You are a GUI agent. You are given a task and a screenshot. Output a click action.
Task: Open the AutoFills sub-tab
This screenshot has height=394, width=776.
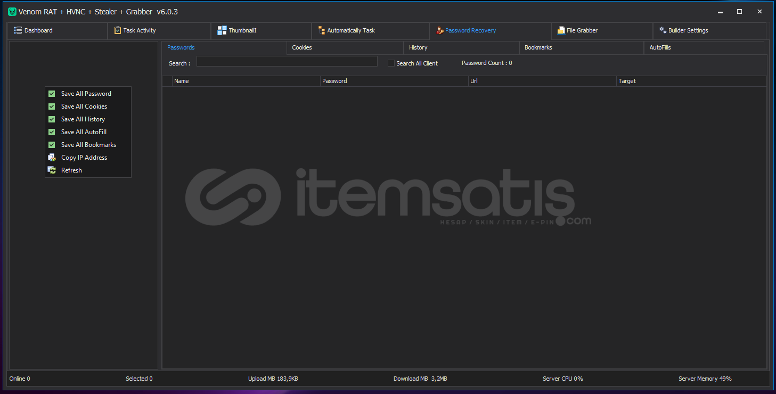704,48
